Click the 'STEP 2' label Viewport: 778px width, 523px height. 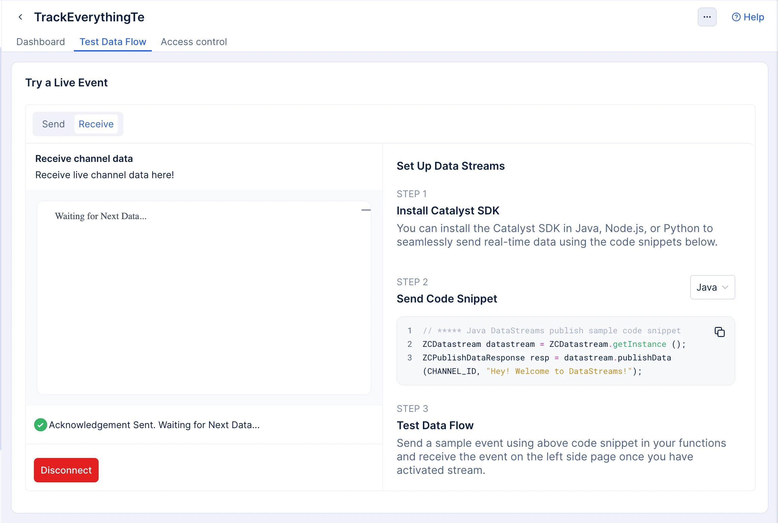pyautogui.click(x=412, y=282)
